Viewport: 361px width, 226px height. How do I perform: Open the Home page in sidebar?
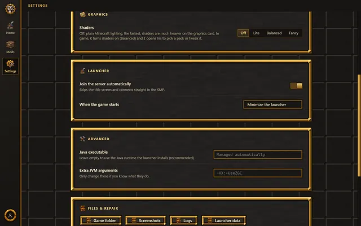click(x=10, y=28)
